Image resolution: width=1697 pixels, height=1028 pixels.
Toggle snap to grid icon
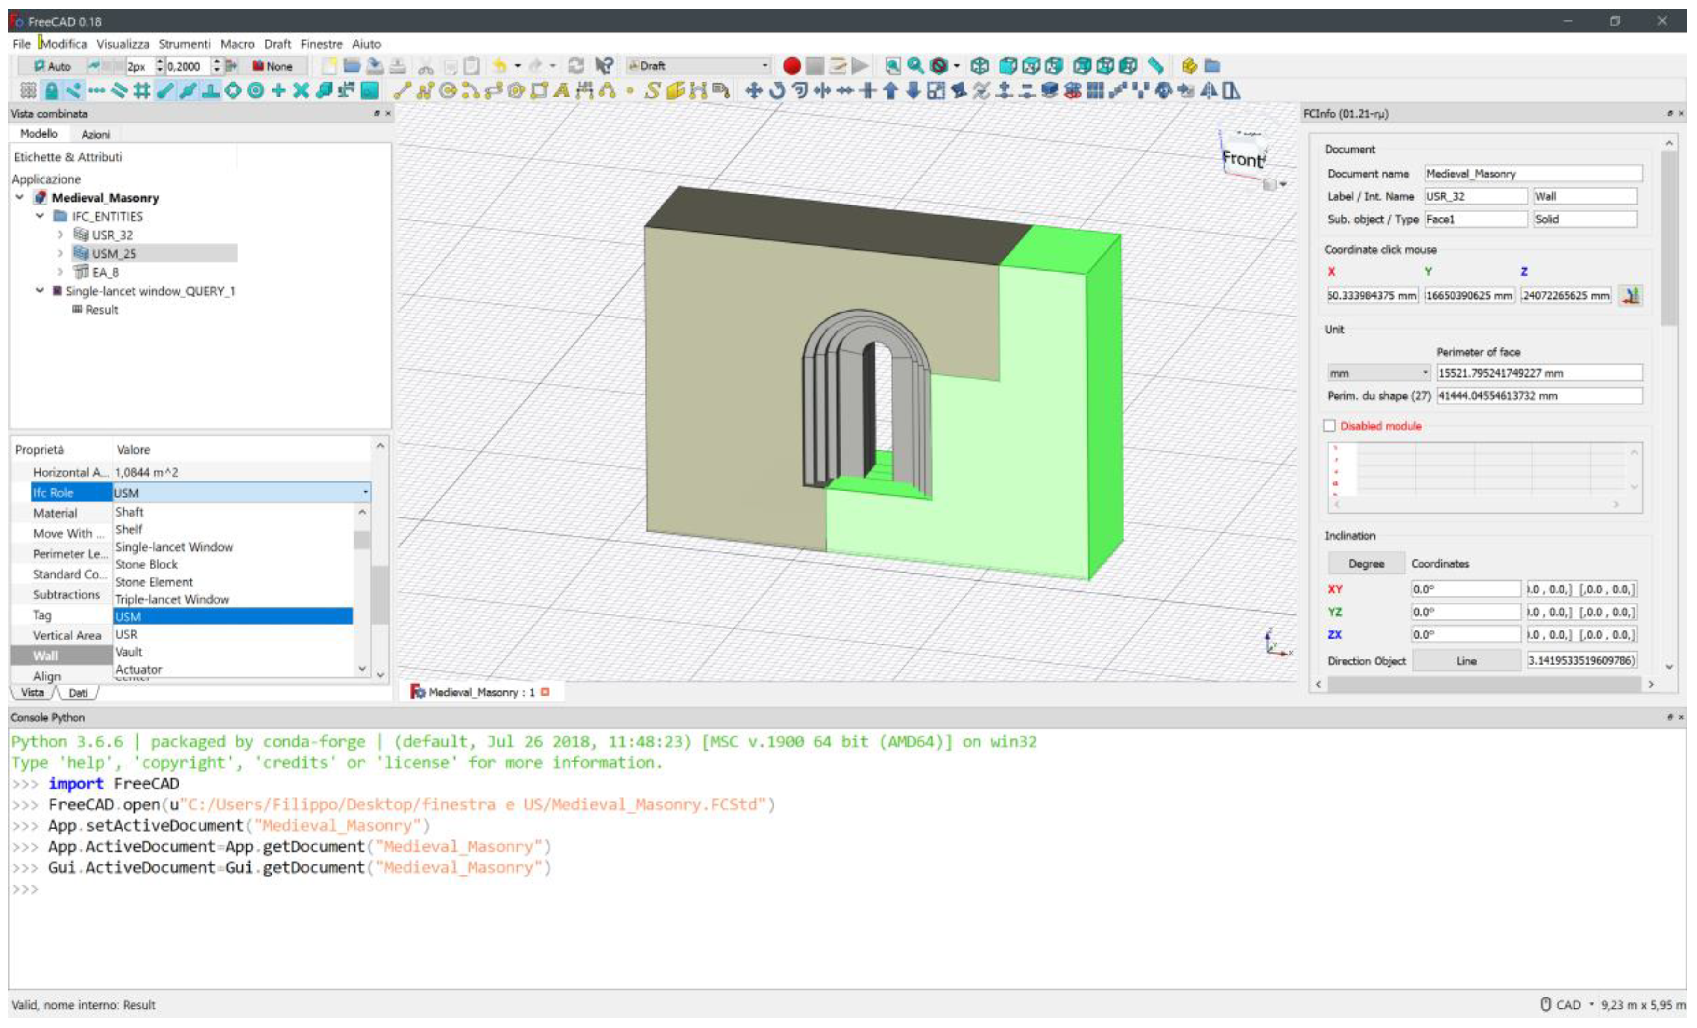142,90
